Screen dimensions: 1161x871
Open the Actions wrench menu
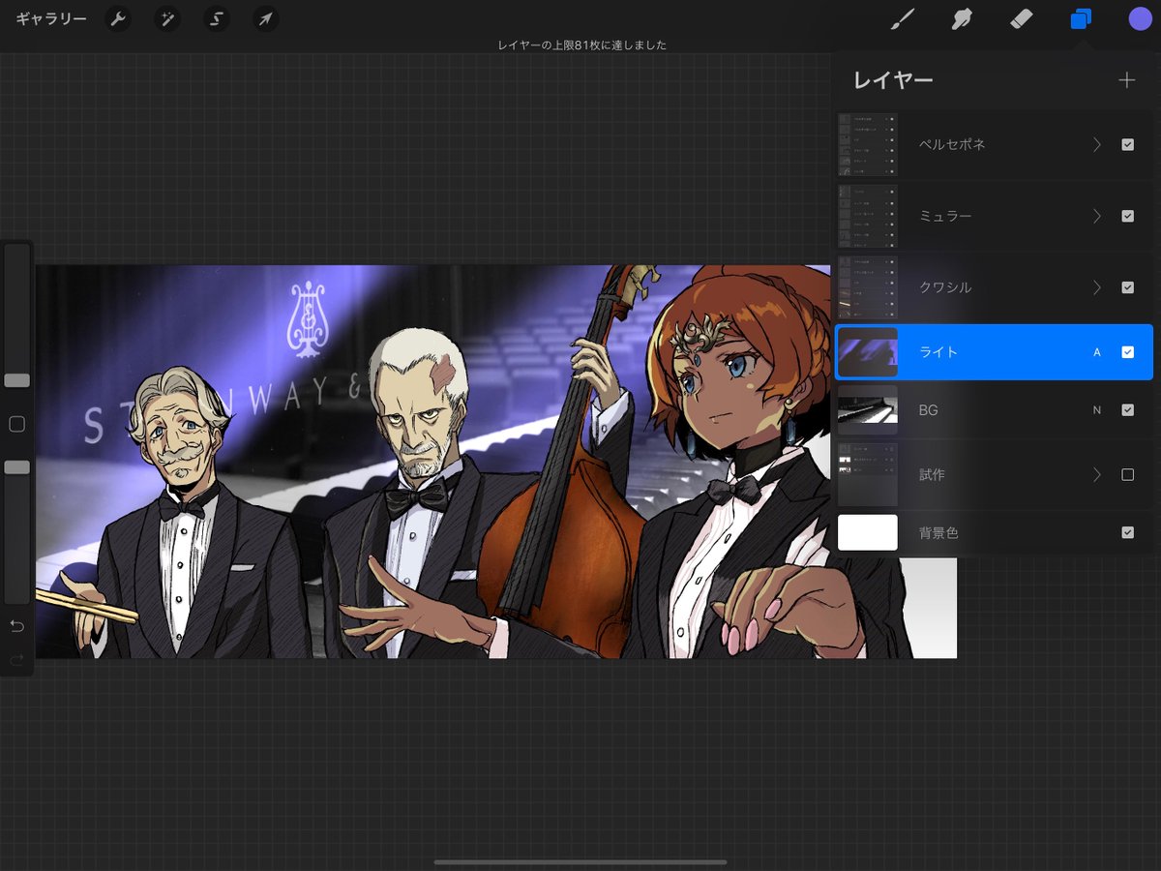[118, 19]
